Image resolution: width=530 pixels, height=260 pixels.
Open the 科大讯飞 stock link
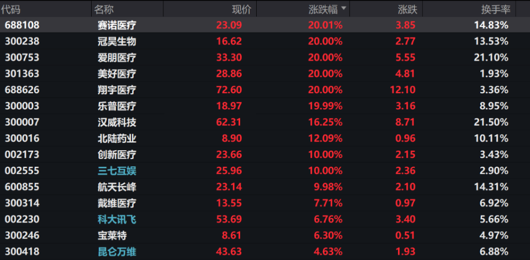pyautogui.click(x=116, y=220)
